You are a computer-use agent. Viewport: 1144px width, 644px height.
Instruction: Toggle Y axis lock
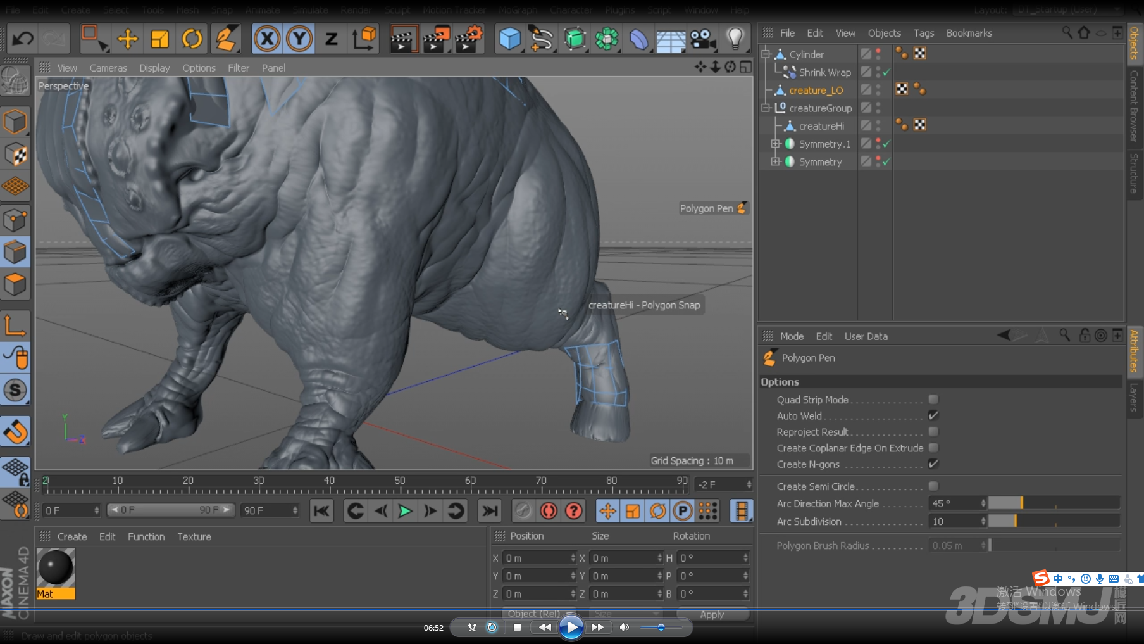pyautogui.click(x=299, y=39)
